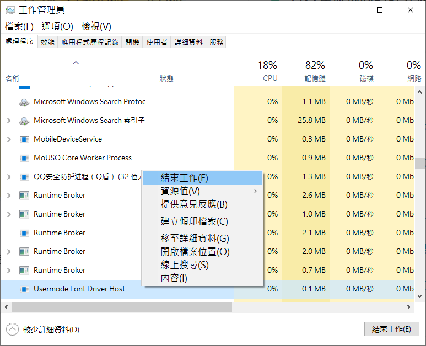Sort processes by CPU column header
The width and height of the screenshot is (426, 346).
(258, 73)
